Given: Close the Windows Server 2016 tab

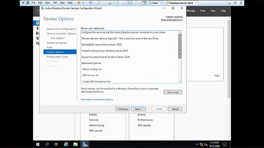Looking at the screenshot, I should [196, 3].
